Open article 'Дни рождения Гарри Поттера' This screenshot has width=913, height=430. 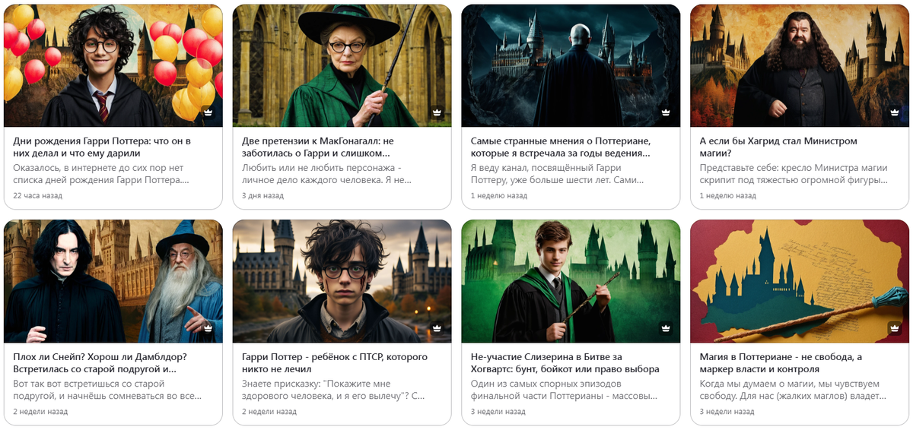pyautogui.click(x=102, y=147)
